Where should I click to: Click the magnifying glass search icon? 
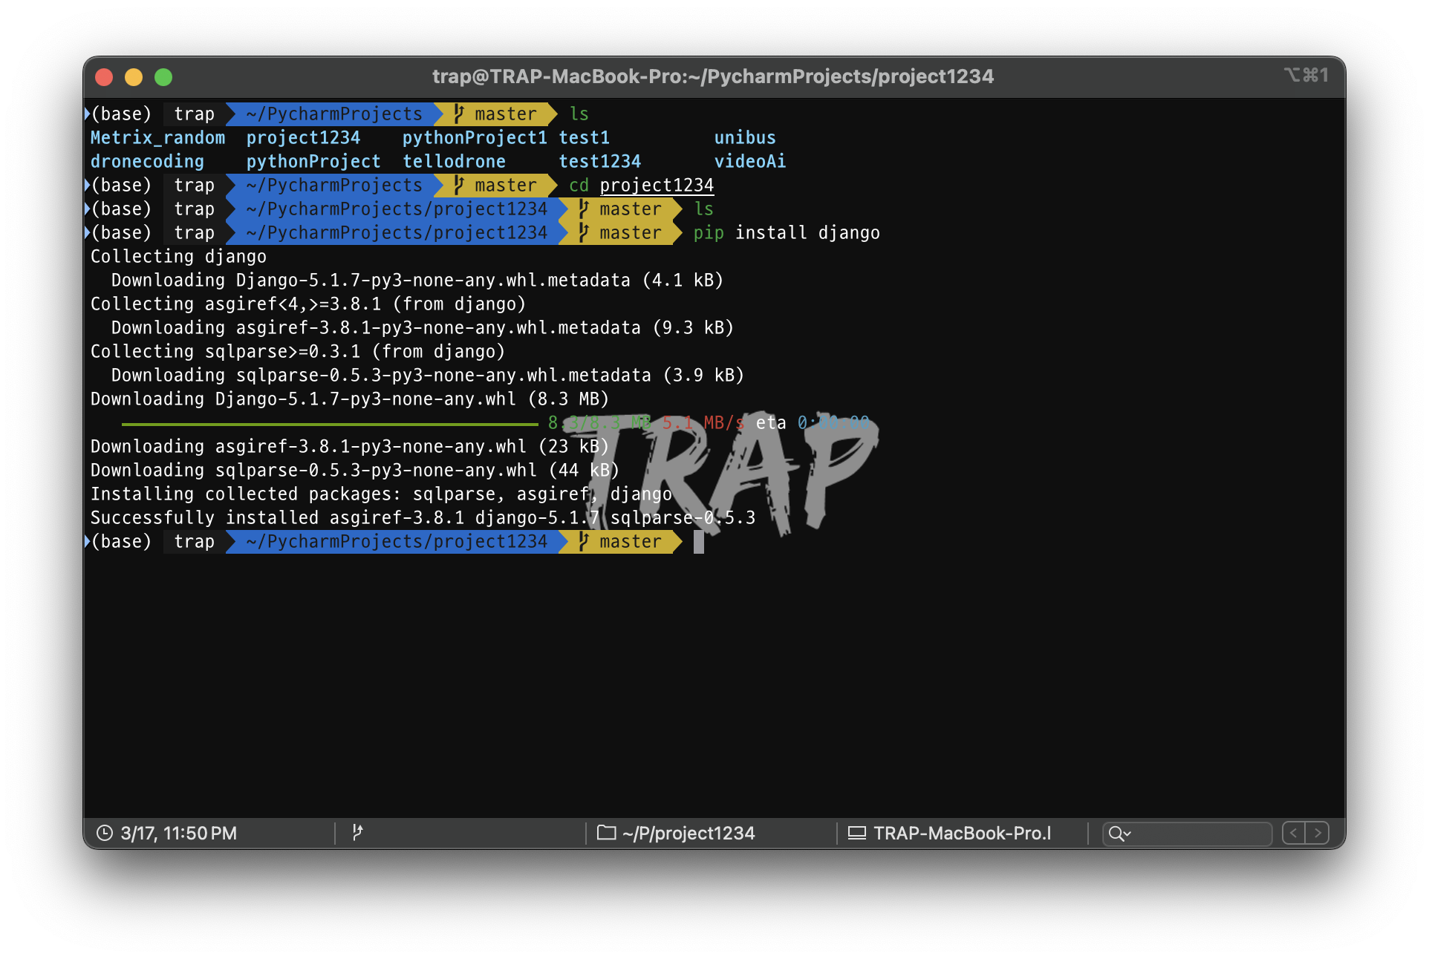[x=1115, y=834]
